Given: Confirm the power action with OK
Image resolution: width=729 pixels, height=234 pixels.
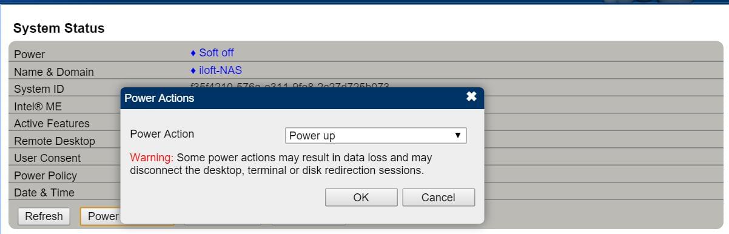Looking at the screenshot, I should click(361, 198).
